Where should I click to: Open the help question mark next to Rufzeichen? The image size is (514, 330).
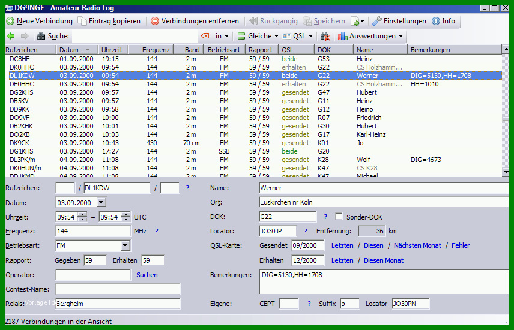187,188
